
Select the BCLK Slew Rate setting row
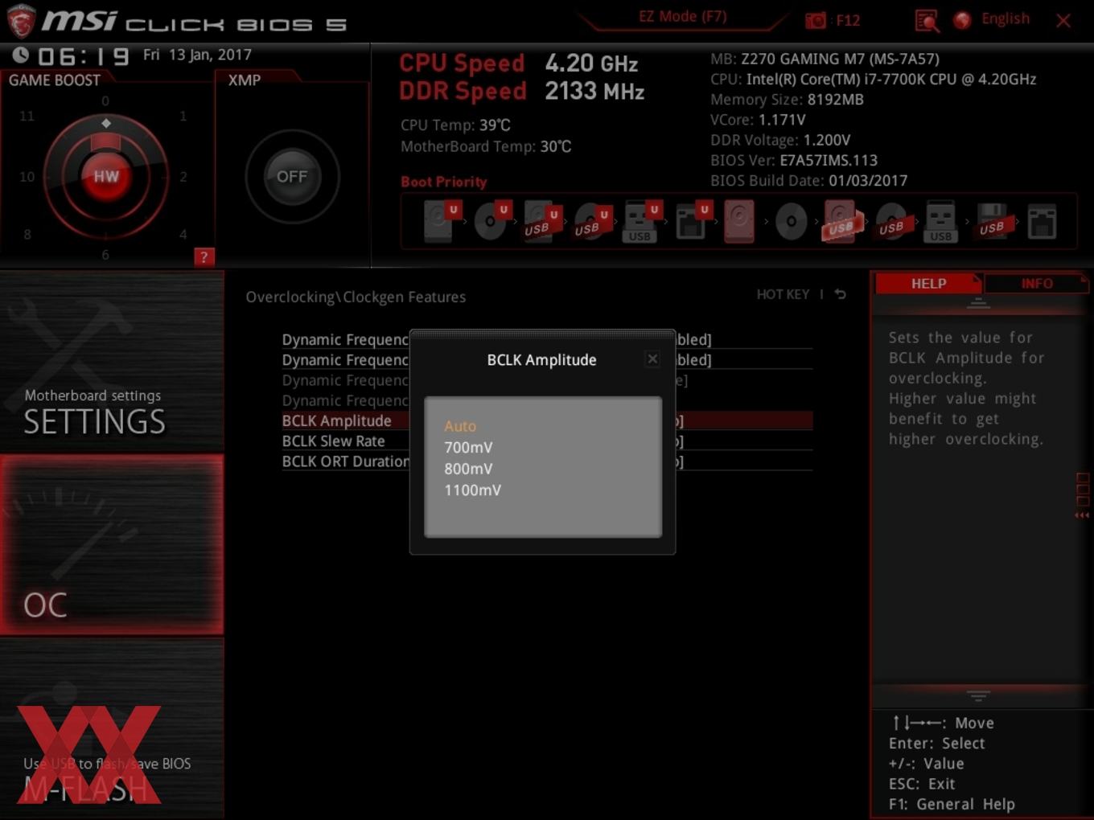[547, 441]
